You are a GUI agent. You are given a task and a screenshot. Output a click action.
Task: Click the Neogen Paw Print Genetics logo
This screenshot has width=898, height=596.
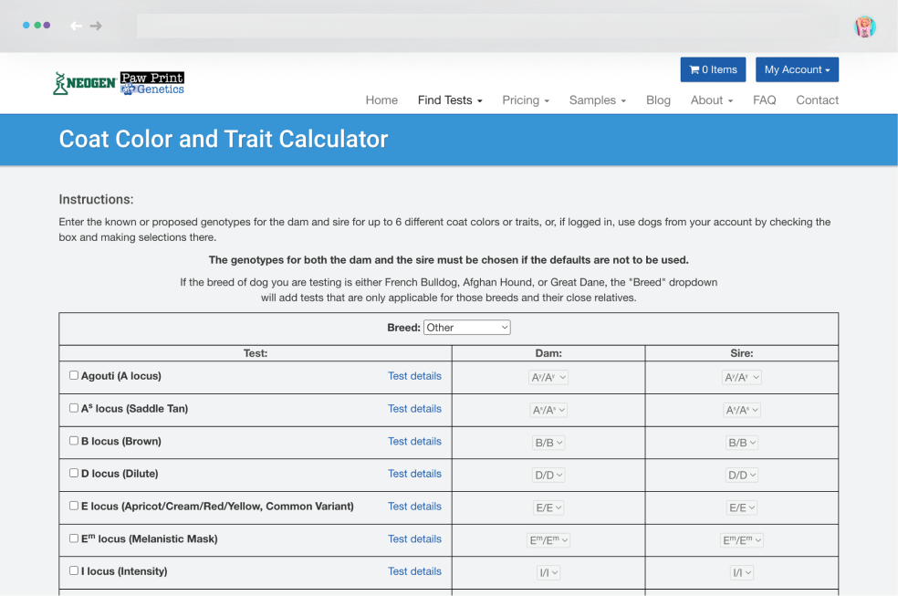point(119,83)
